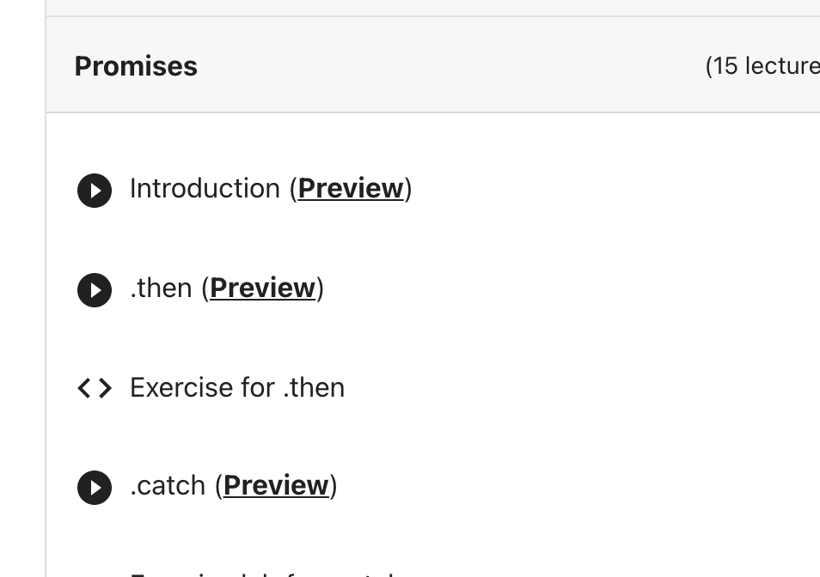
Task: Select the .catch lecture title text
Action: click(168, 486)
